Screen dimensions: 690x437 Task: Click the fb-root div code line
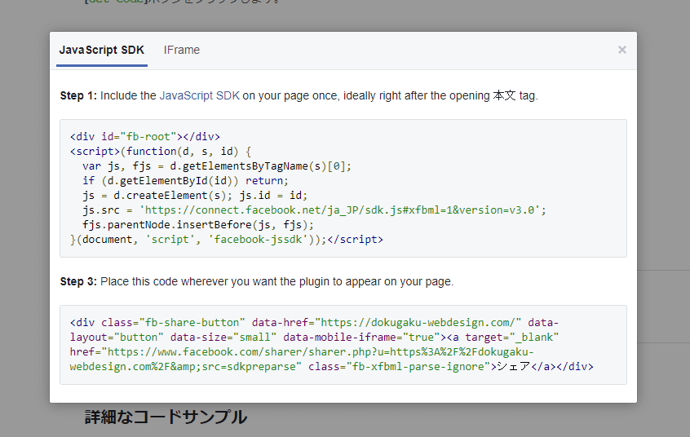click(x=145, y=136)
